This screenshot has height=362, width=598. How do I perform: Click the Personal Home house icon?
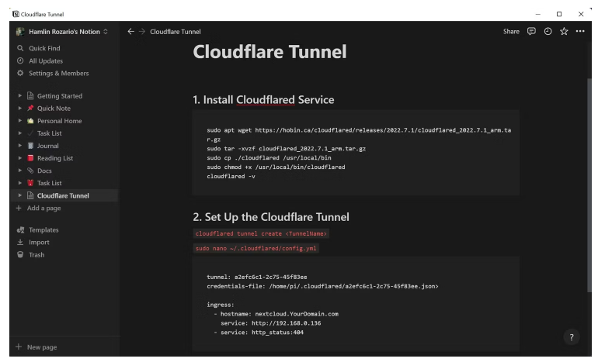[30, 121]
